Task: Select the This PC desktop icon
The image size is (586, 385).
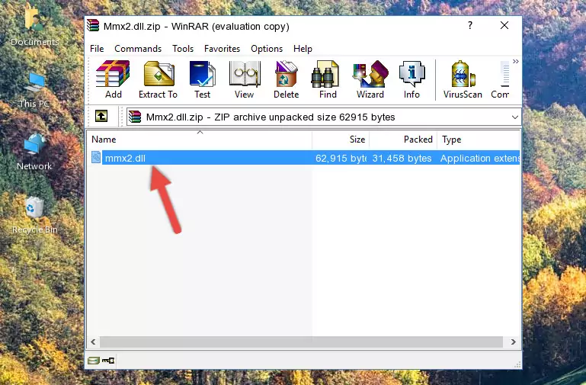Action: click(x=34, y=91)
